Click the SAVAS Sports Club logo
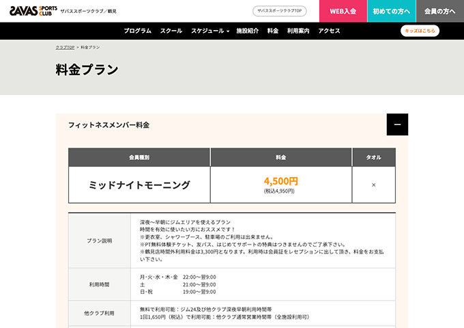Screen dimensions: 464x328 tap(33, 11)
